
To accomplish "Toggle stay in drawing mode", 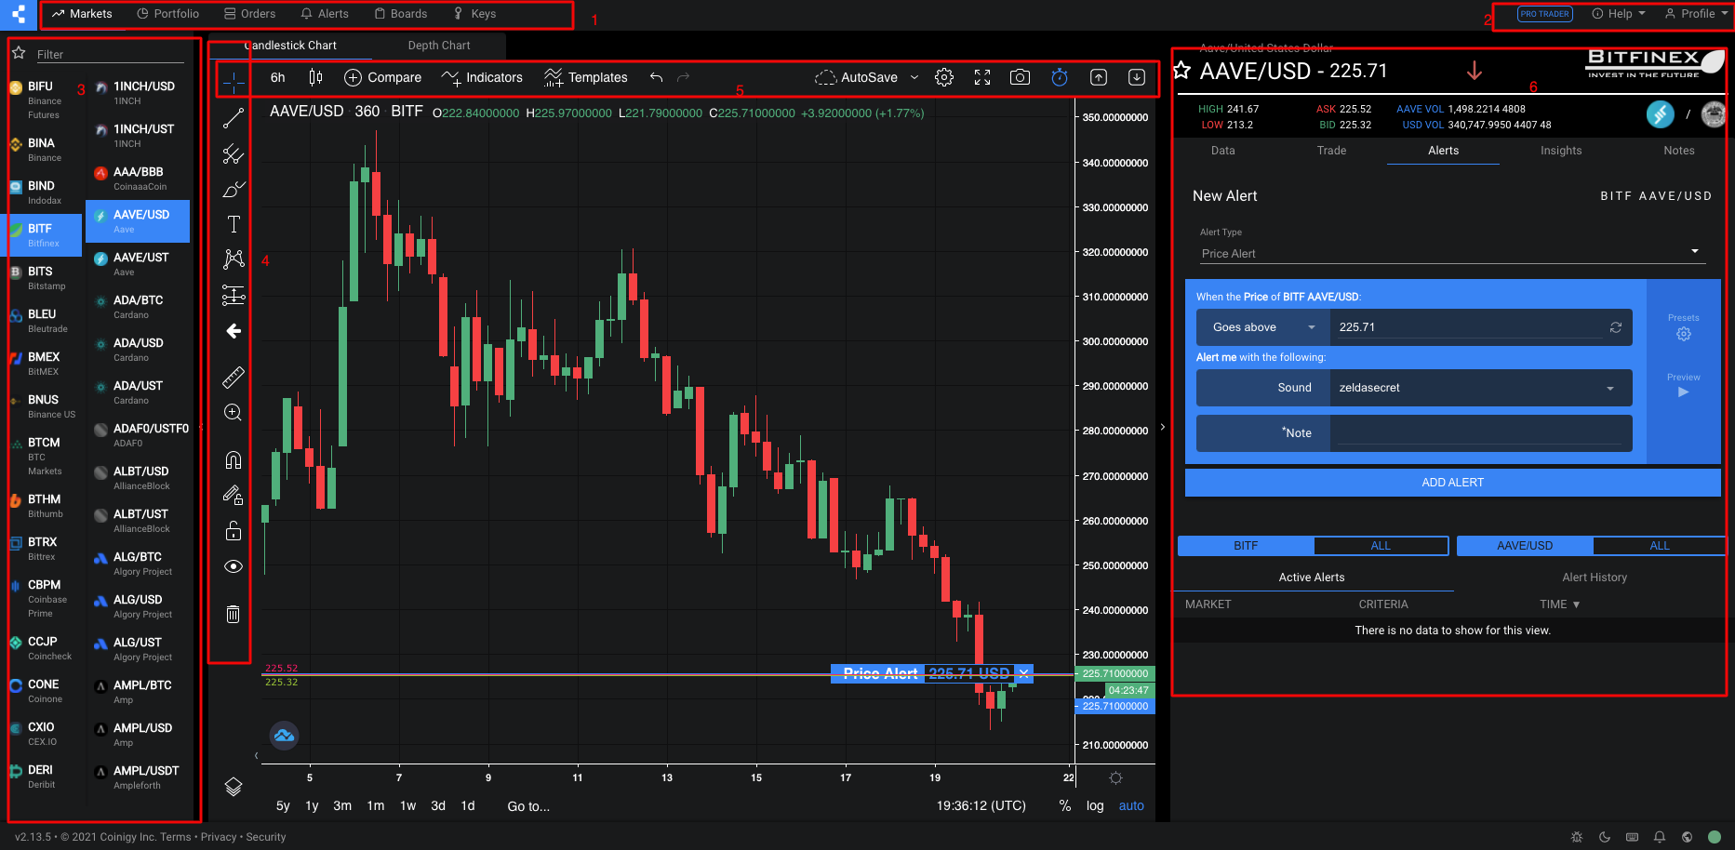I will coord(234,495).
